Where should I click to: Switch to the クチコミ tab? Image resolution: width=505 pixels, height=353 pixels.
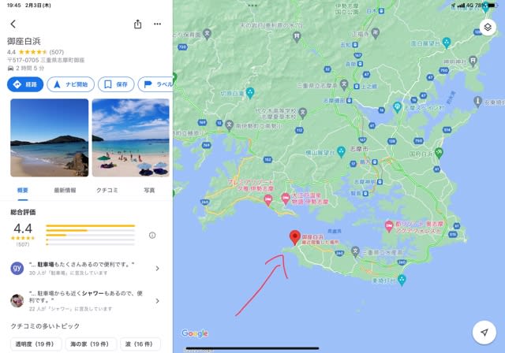coord(107,191)
